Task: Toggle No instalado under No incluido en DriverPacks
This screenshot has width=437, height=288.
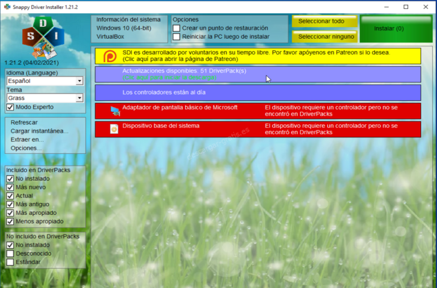Action: click(10, 245)
